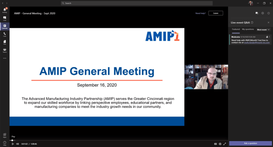
Task: Click the Live event Q&A heading
Action: 240,23
